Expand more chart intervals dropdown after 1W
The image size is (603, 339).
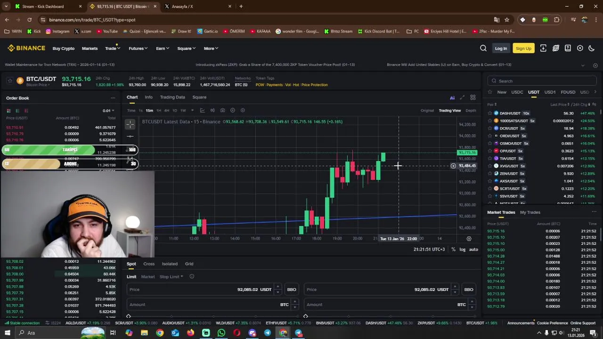(x=192, y=111)
